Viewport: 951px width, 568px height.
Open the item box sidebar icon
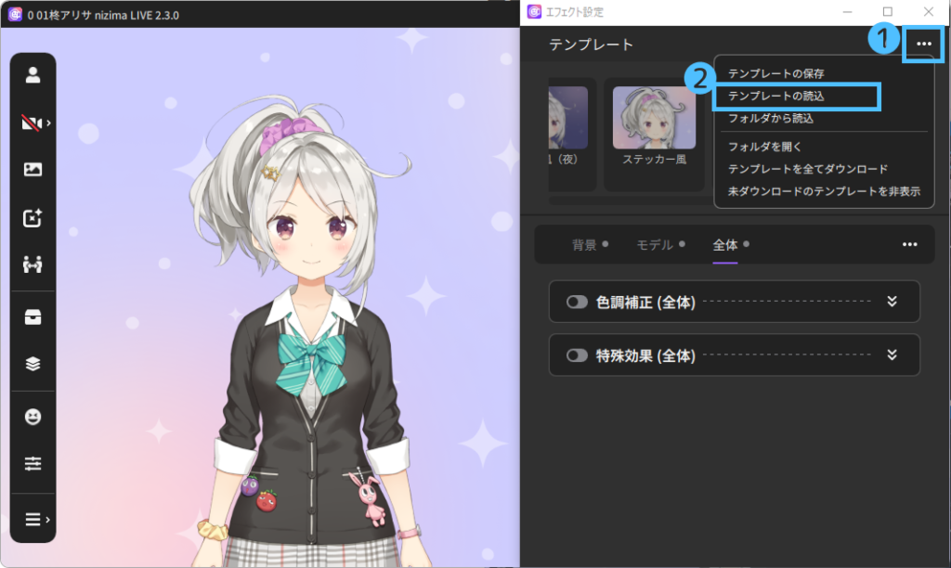pyautogui.click(x=33, y=317)
